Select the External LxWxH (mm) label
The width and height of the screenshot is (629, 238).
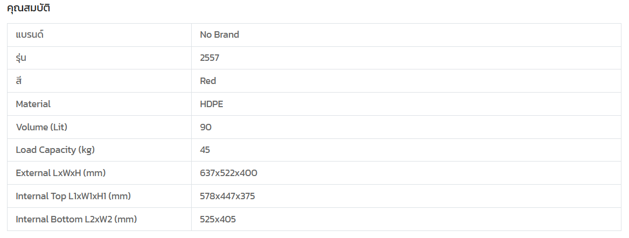click(x=60, y=173)
